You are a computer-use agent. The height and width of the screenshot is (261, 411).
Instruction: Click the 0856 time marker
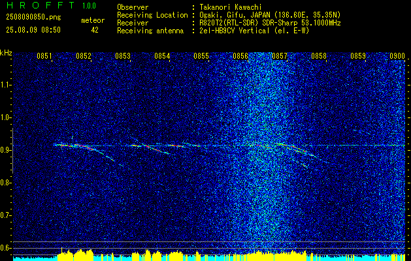(x=240, y=56)
